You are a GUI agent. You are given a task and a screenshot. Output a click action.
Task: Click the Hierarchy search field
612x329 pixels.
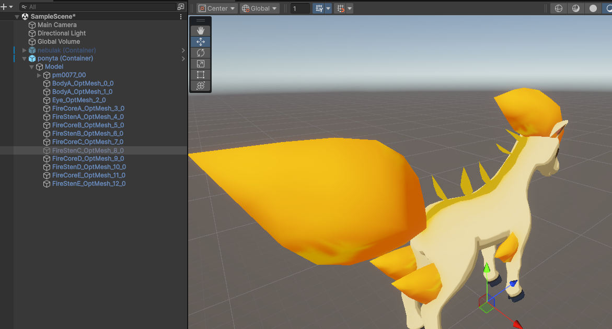point(98,7)
